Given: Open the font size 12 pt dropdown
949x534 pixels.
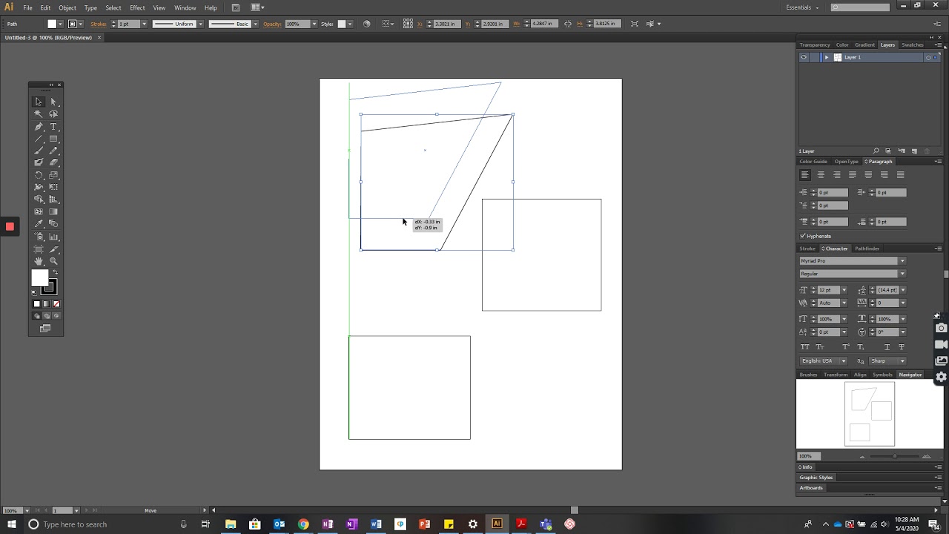Looking at the screenshot, I should (x=844, y=290).
